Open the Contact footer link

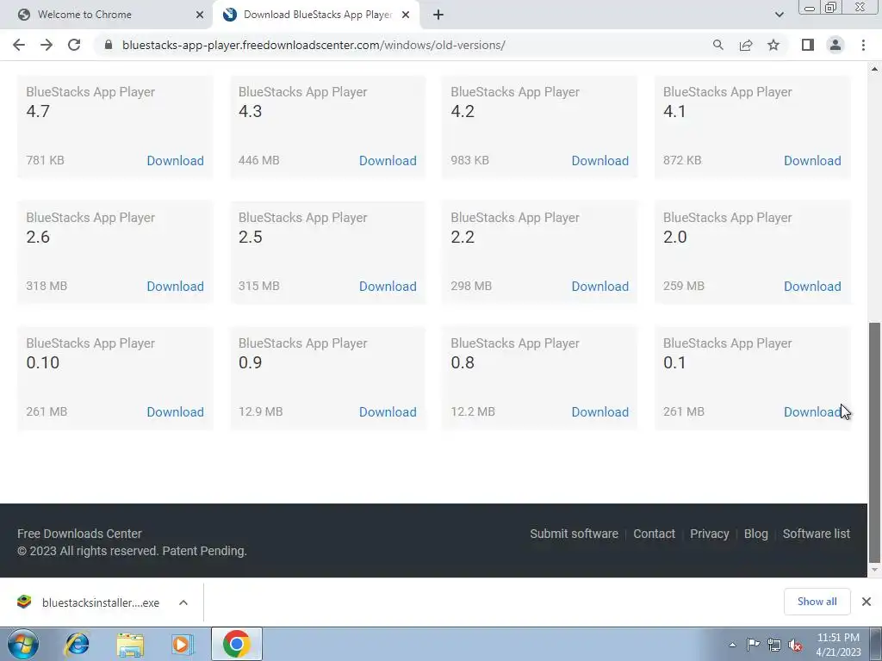pos(654,534)
